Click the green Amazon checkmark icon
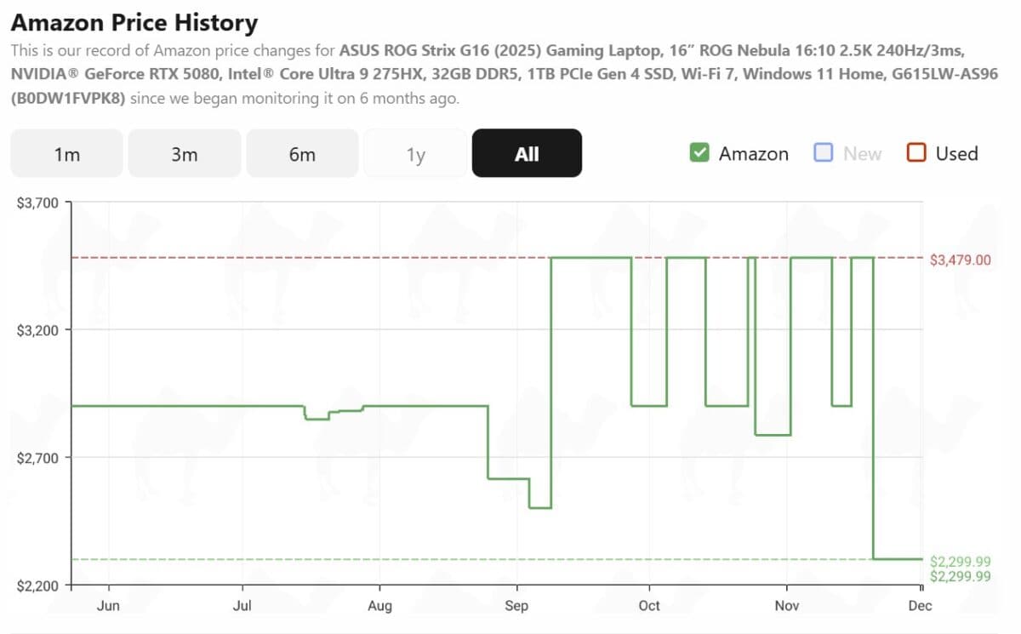 coord(699,152)
